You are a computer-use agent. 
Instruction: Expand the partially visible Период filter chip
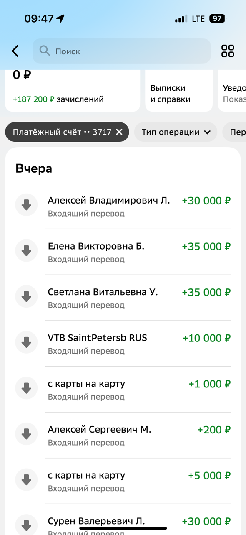(x=236, y=132)
